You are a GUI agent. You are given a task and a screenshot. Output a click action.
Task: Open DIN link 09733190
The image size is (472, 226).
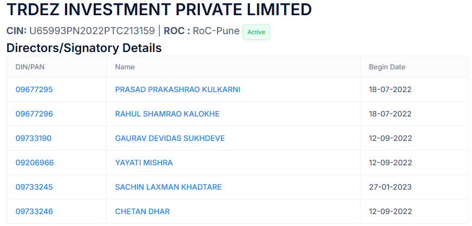pos(34,138)
